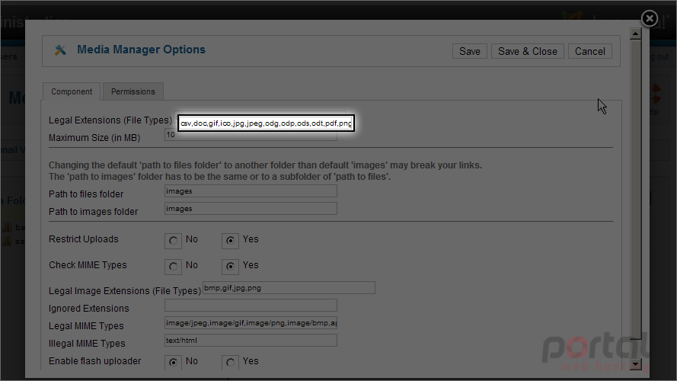The width and height of the screenshot is (677, 381).
Task: Click the scrollbar up arrow
Action: (x=635, y=34)
